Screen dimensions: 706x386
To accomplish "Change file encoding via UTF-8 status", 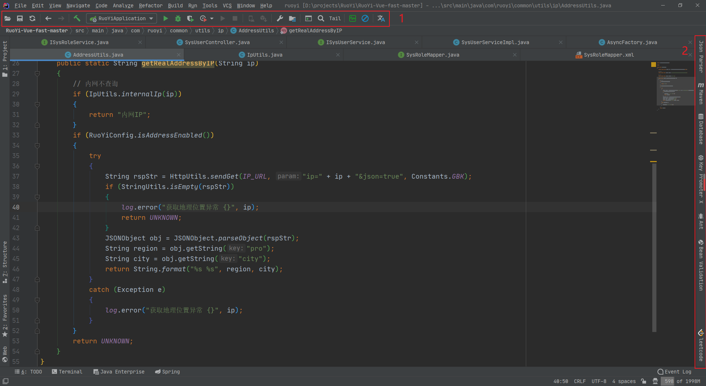I will 599,381.
